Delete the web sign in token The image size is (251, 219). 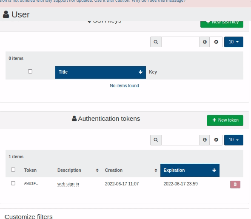[x=235, y=185]
